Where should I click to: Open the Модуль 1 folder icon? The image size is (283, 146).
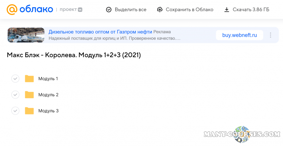[29, 79]
